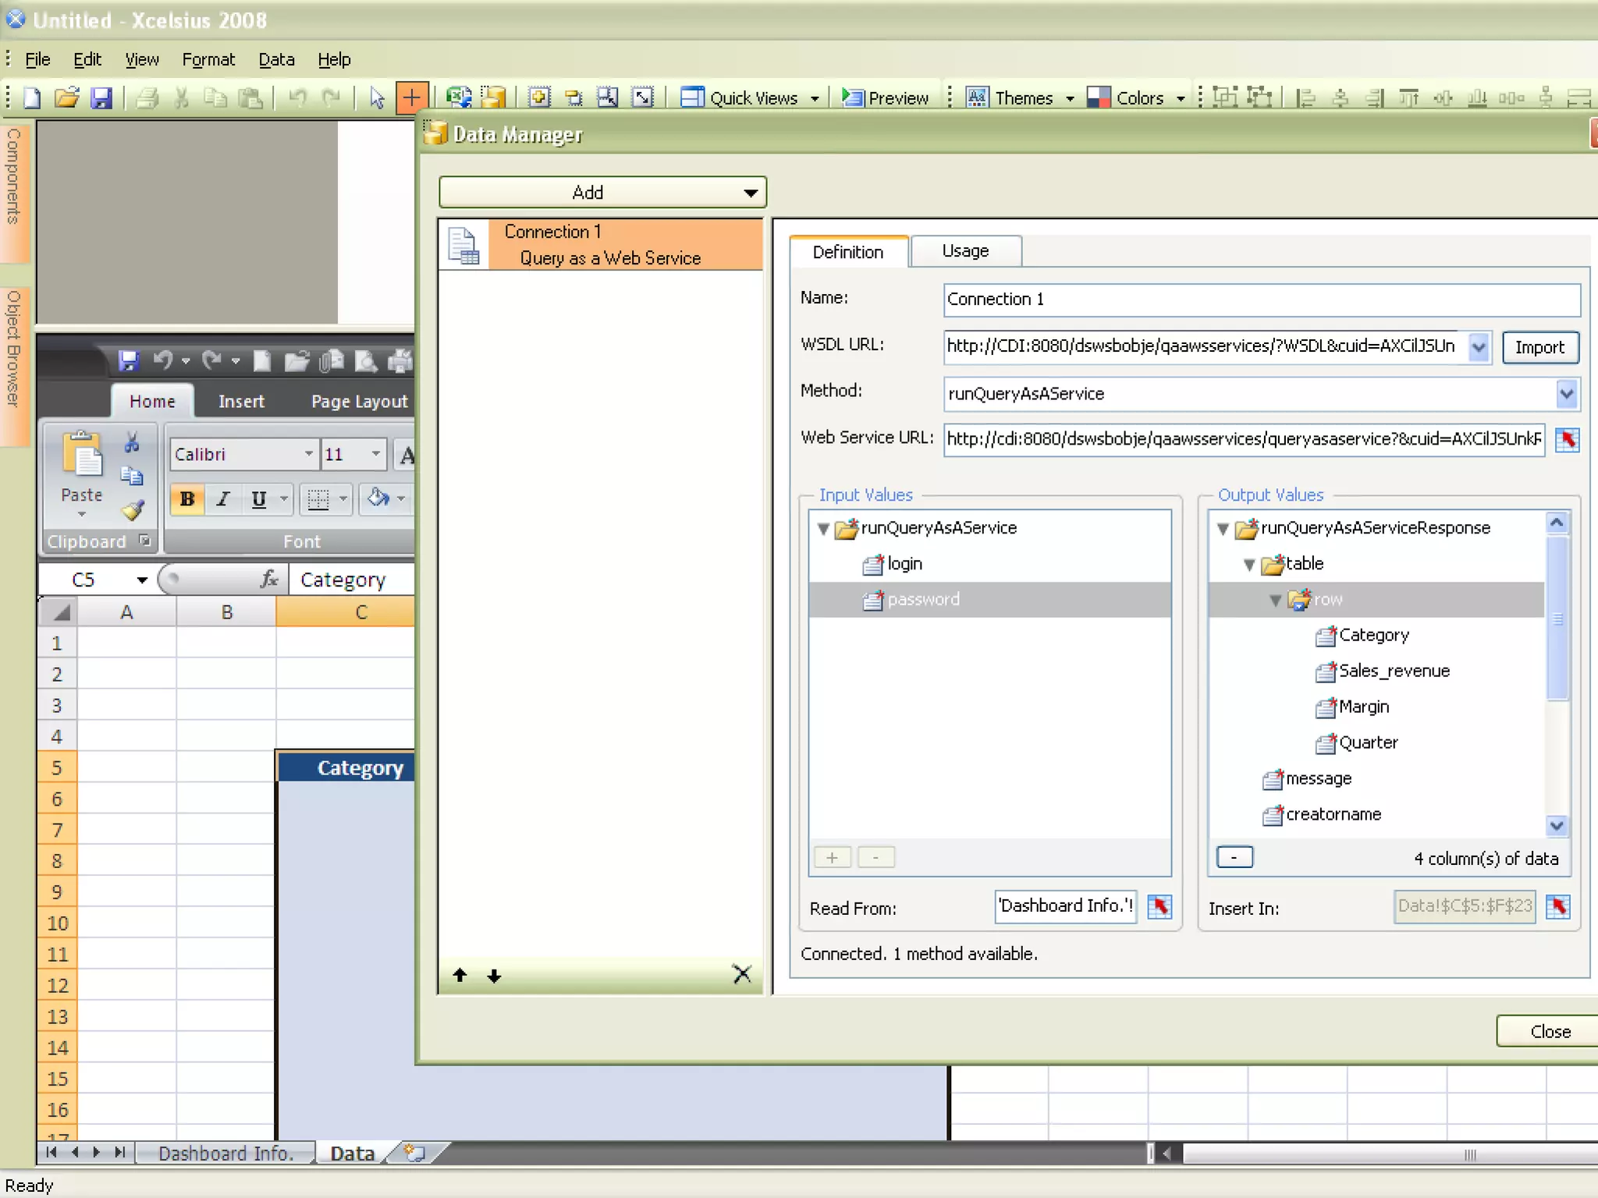Click the connection Name input field
This screenshot has height=1198, width=1598.
[x=1262, y=299]
